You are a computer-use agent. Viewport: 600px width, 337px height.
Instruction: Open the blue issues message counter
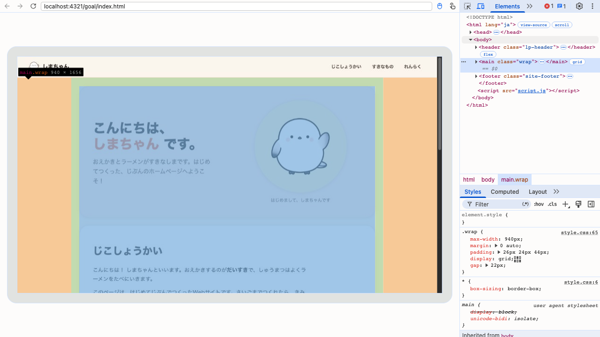pos(562,6)
